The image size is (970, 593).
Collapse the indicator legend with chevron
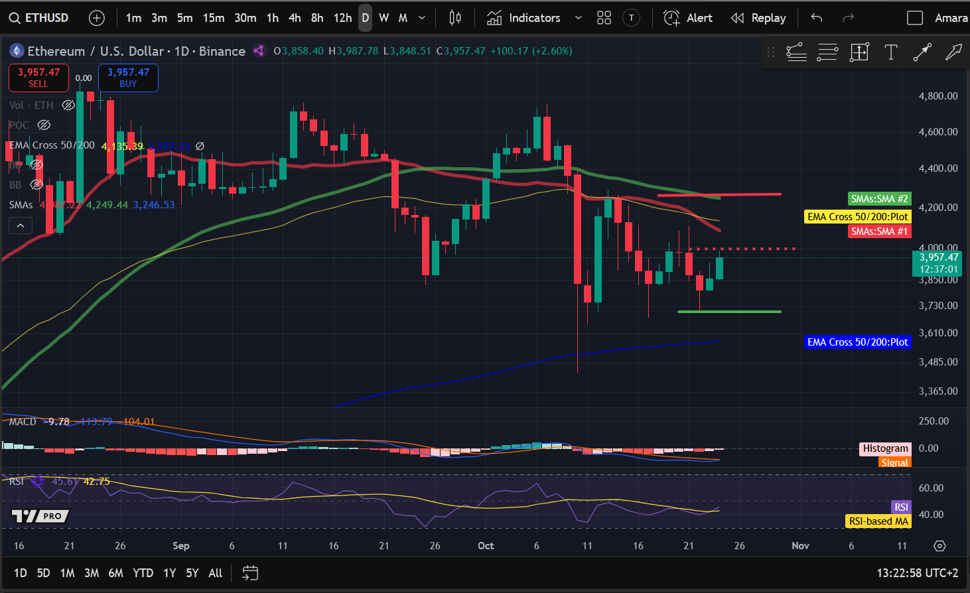[21, 226]
